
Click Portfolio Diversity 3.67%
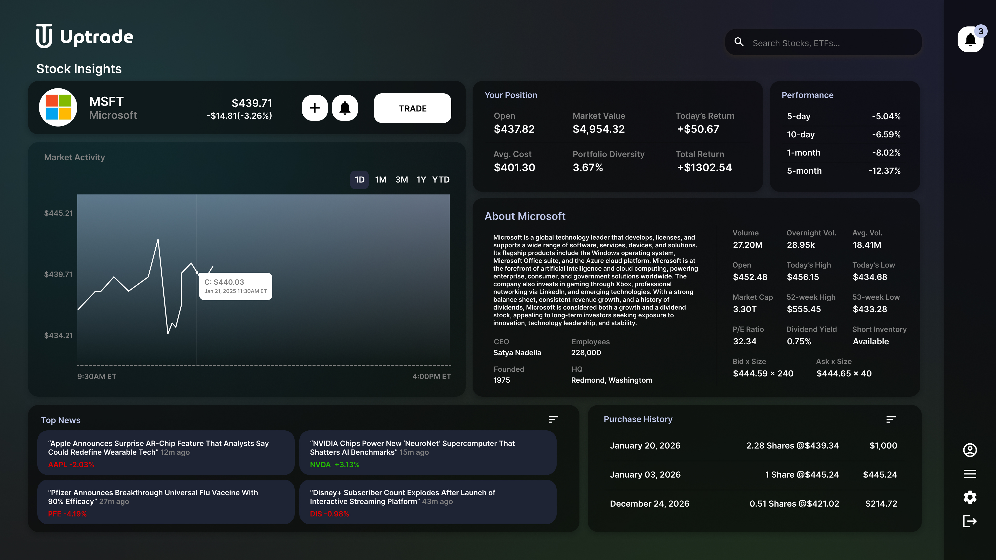608,161
